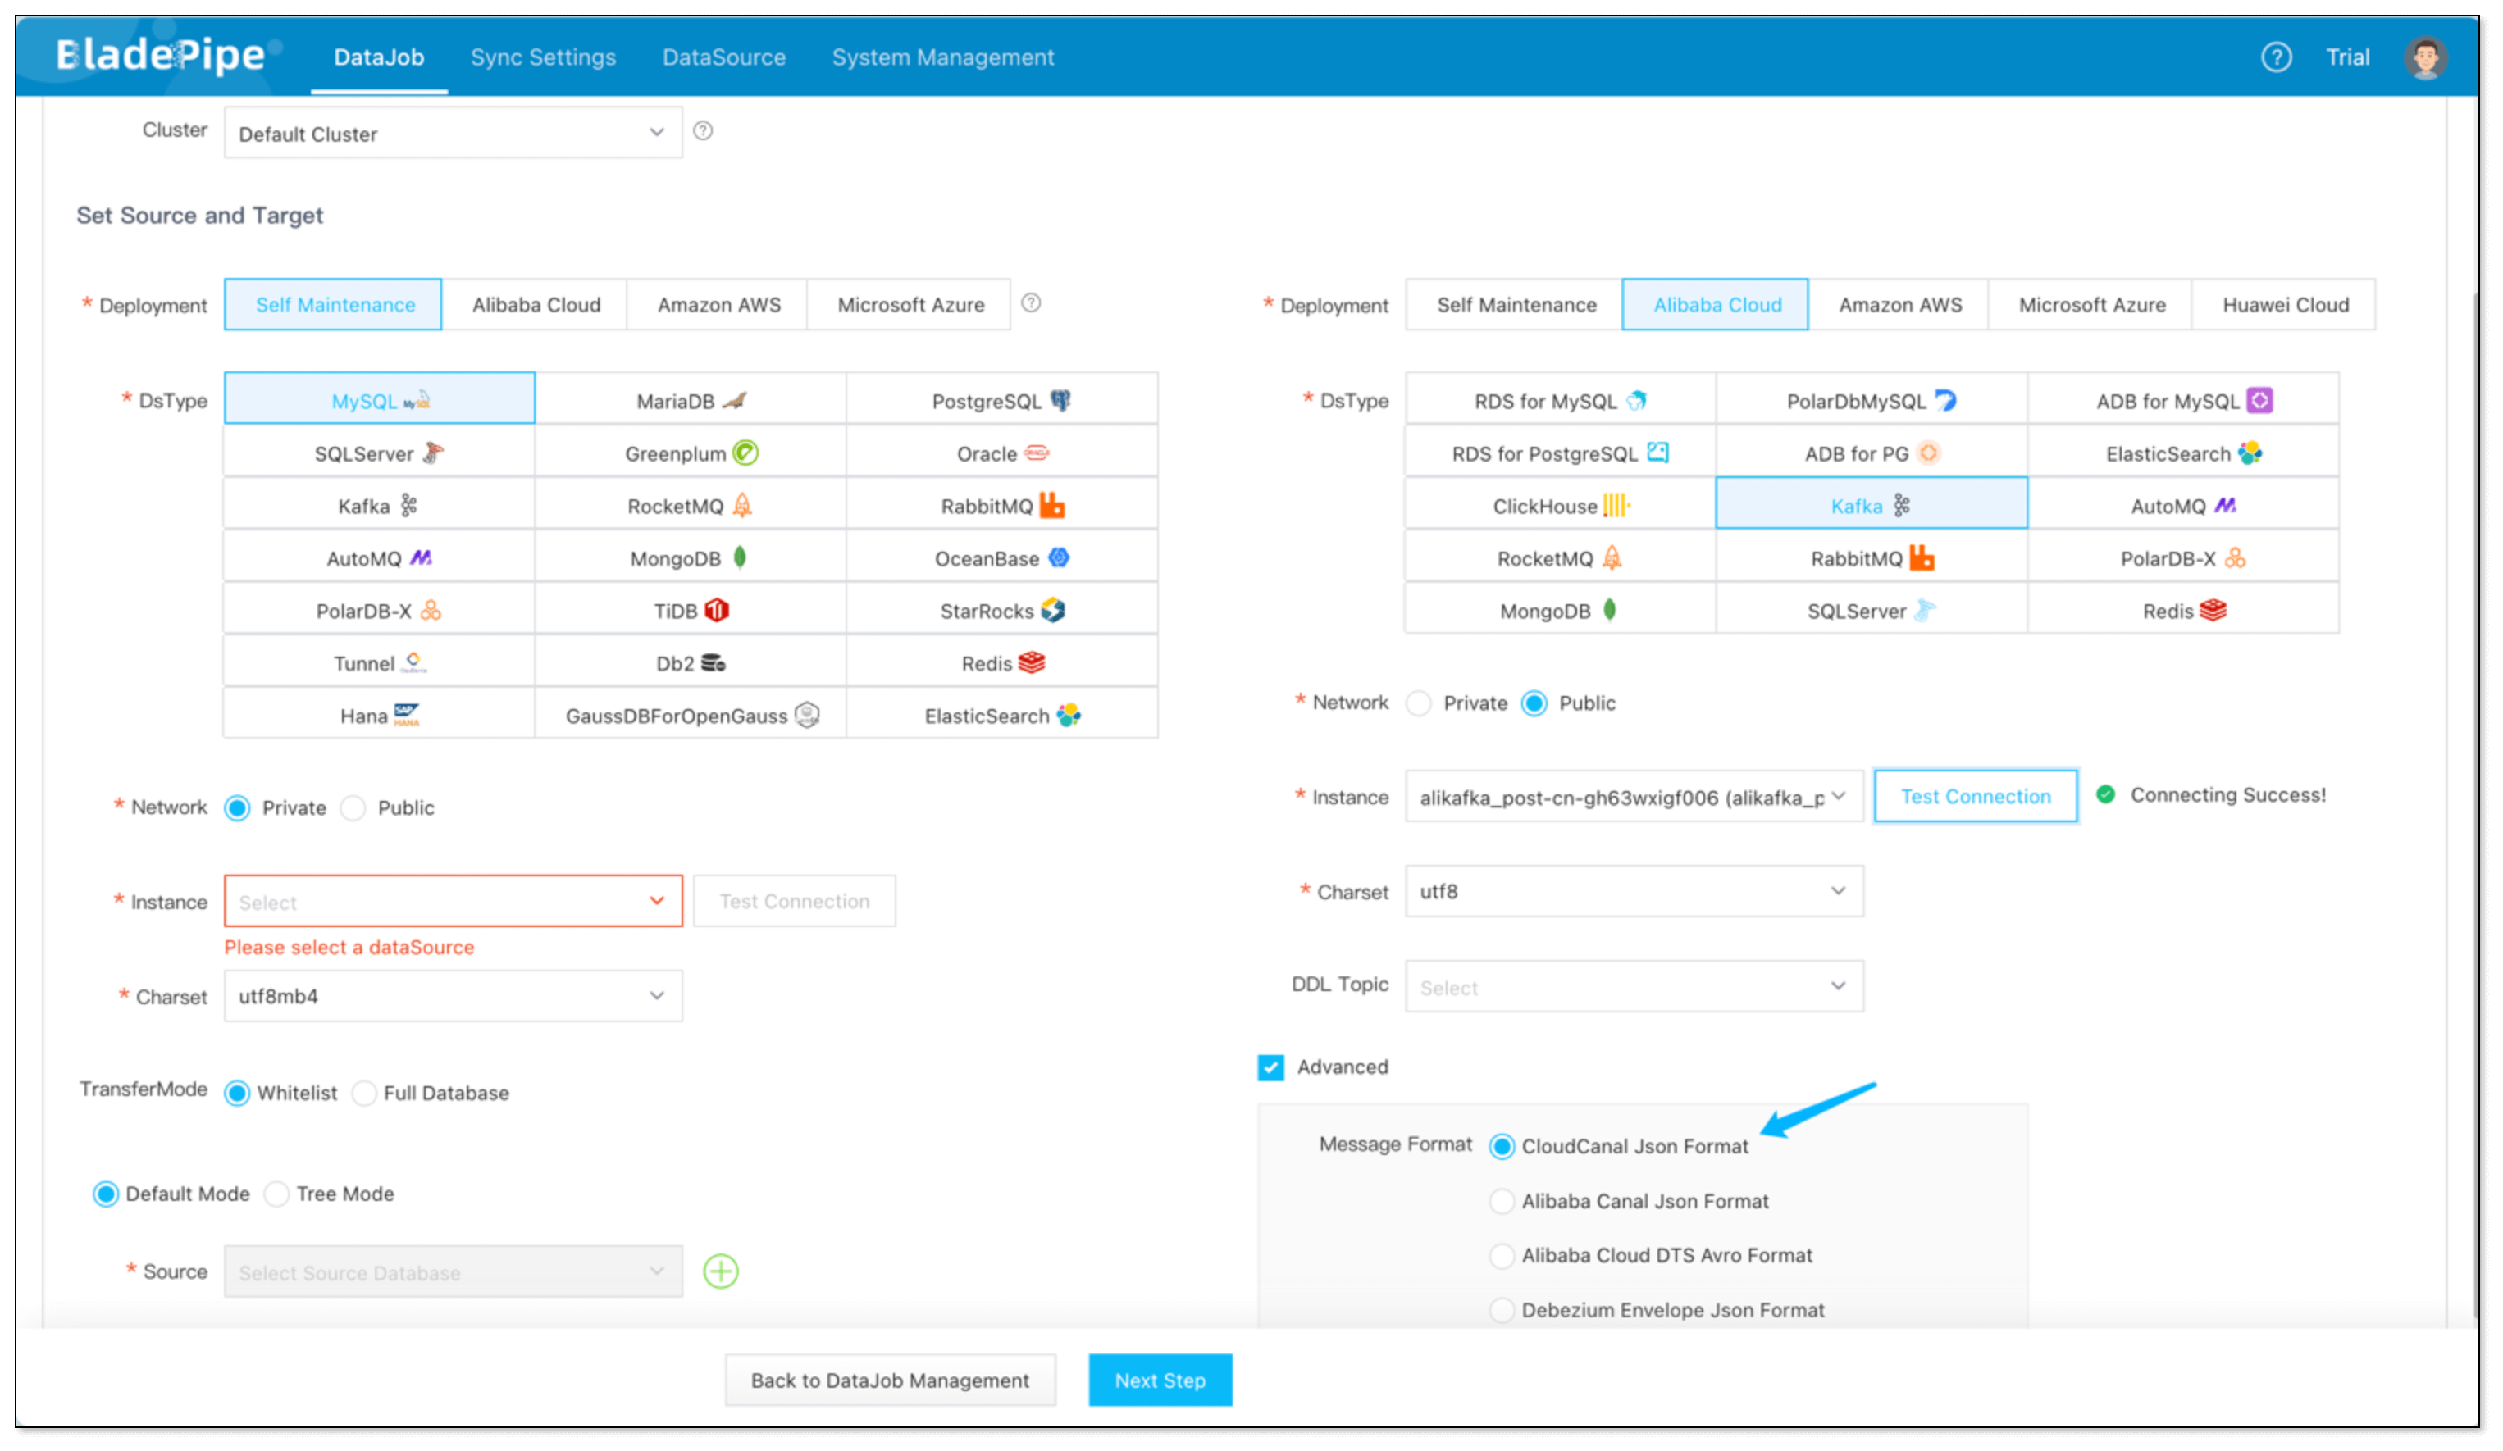This screenshot has height=1451, width=2503.
Task: Choose MariaDB source database type
Action: pos(691,399)
